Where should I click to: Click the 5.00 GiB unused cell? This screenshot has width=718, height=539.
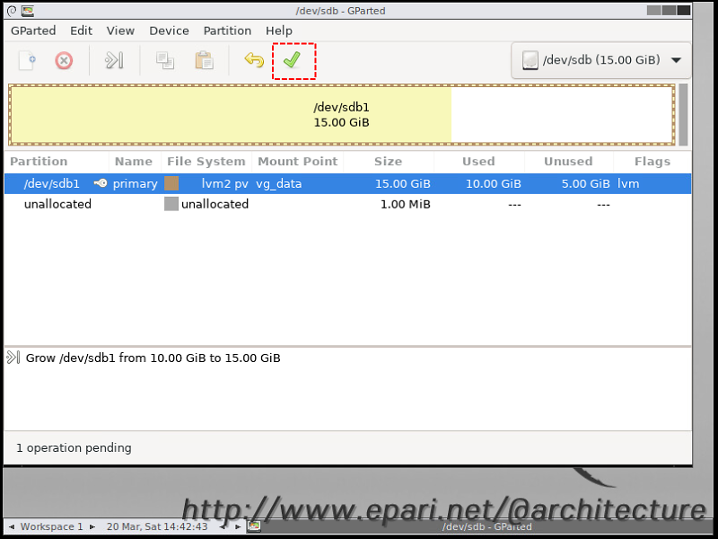point(586,184)
